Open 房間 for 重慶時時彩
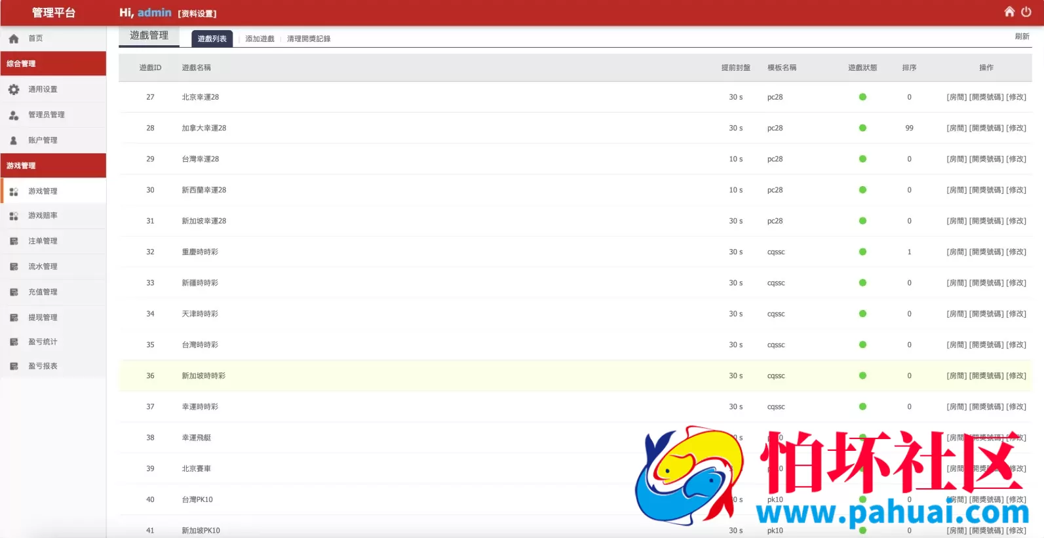The height and width of the screenshot is (538, 1044). point(957,252)
